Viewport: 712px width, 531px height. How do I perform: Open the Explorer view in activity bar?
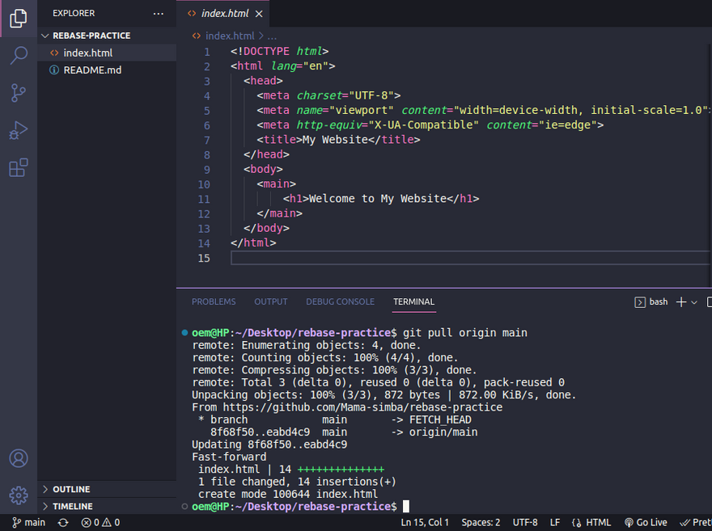18,18
